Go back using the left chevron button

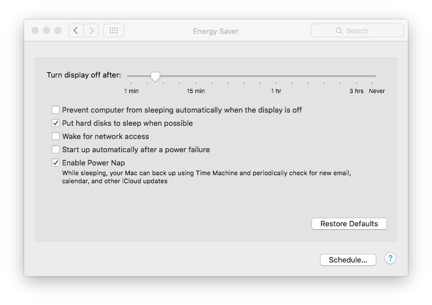76,30
